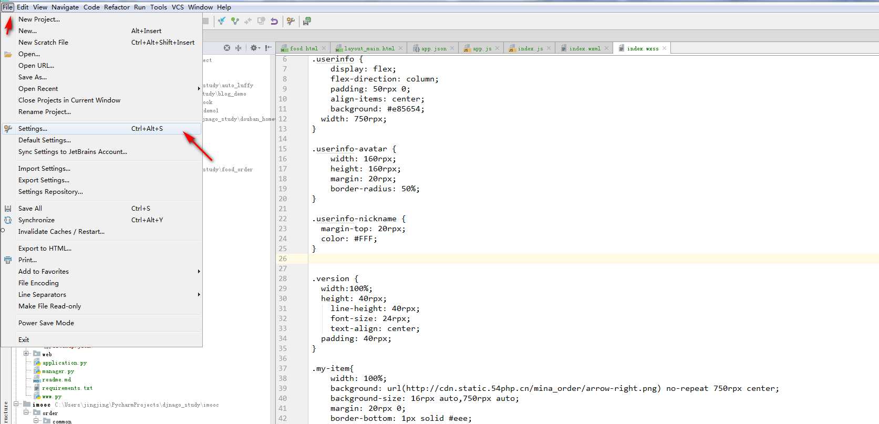879x424 pixels.
Task: Click the VCS commit changes icon
Action: coord(235,21)
